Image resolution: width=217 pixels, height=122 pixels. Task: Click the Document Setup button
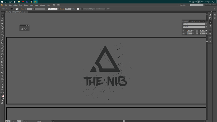(89, 9)
